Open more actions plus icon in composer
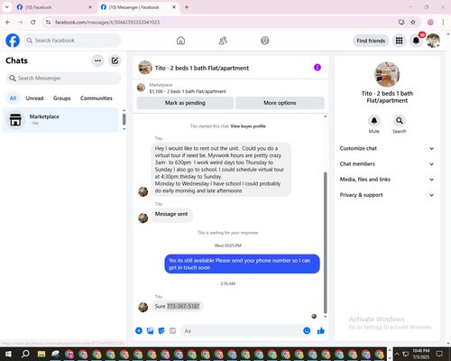The image size is (451, 361). click(x=139, y=331)
